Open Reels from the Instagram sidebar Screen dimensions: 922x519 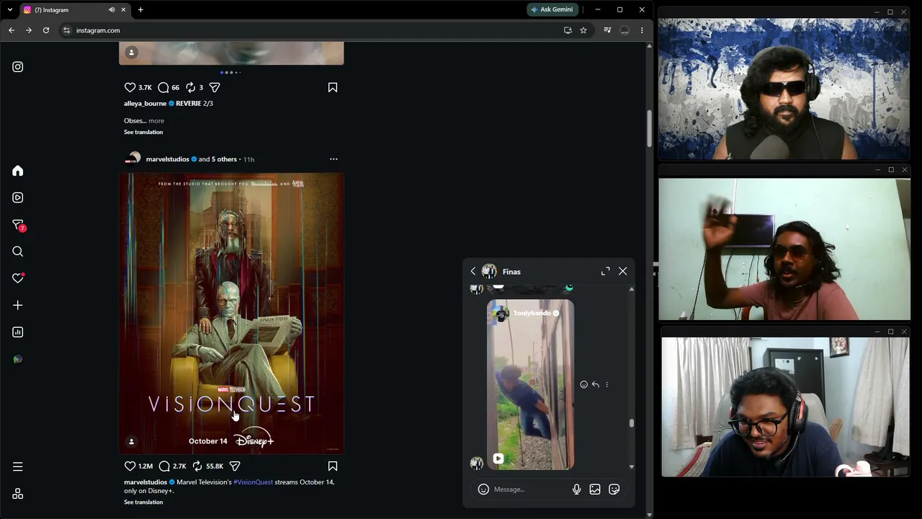(18, 198)
